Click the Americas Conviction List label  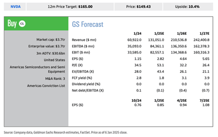[x=46, y=86]
